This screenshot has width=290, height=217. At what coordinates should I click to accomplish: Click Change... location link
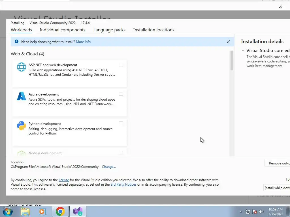point(109,167)
